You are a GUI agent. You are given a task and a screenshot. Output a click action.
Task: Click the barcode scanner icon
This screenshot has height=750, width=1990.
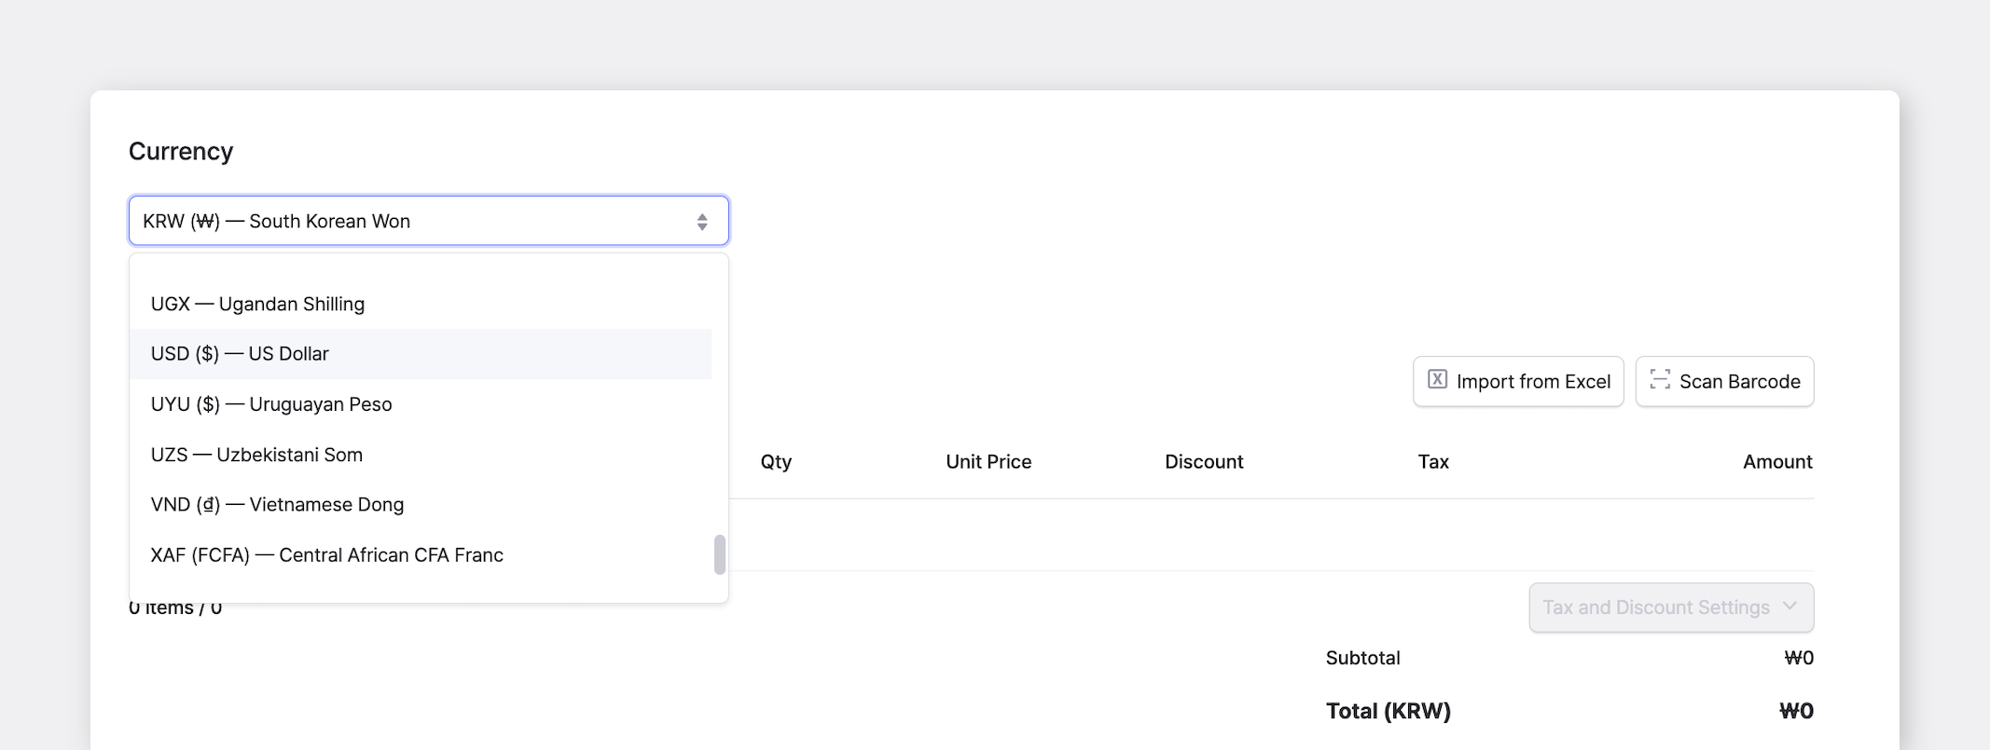pyautogui.click(x=1660, y=379)
